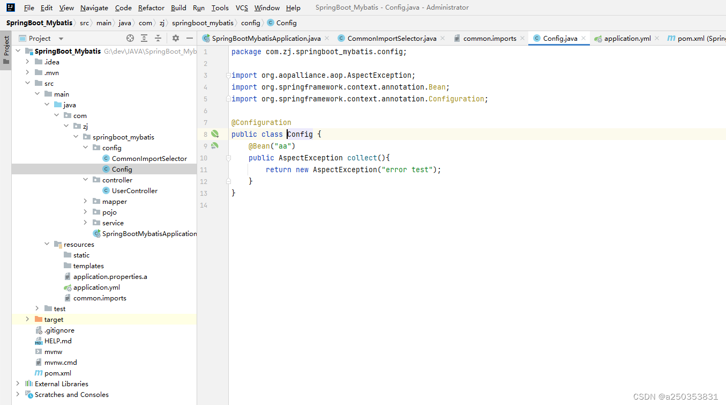Close the common.imports tab
The image size is (726, 405).
coord(522,39)
